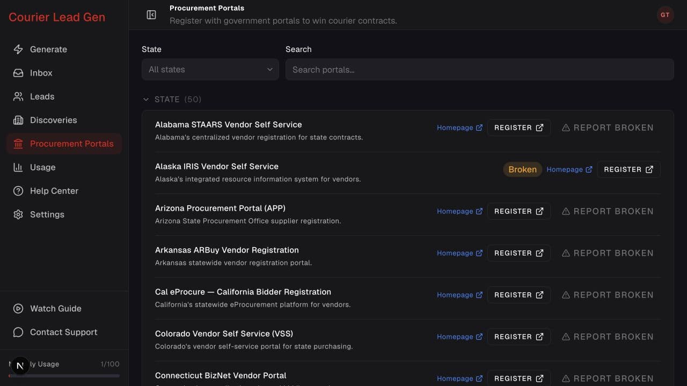Click external-link icon on California Register button
This screenshot has height=386, width=687.
tap(540, 295)
